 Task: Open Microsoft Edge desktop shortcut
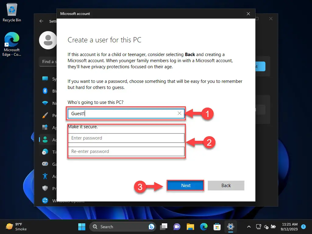click(12, 44)
